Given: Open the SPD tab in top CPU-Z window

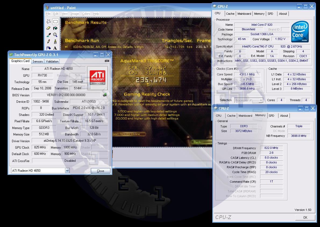Looking at the screenshot, I should click(270, 14).
